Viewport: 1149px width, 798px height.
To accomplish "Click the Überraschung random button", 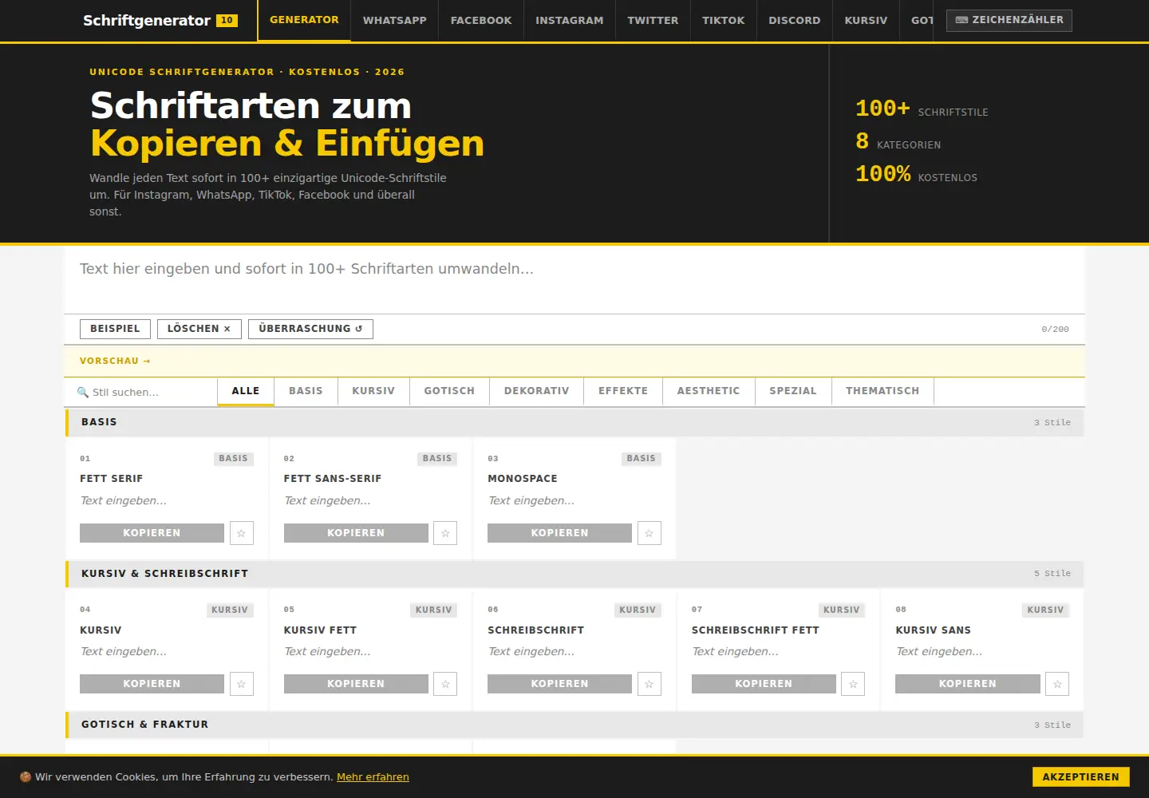I will coord(310,329).
